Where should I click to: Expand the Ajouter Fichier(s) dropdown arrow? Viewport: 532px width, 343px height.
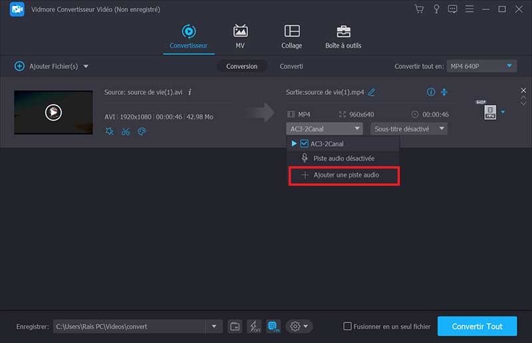pos(86,66)
